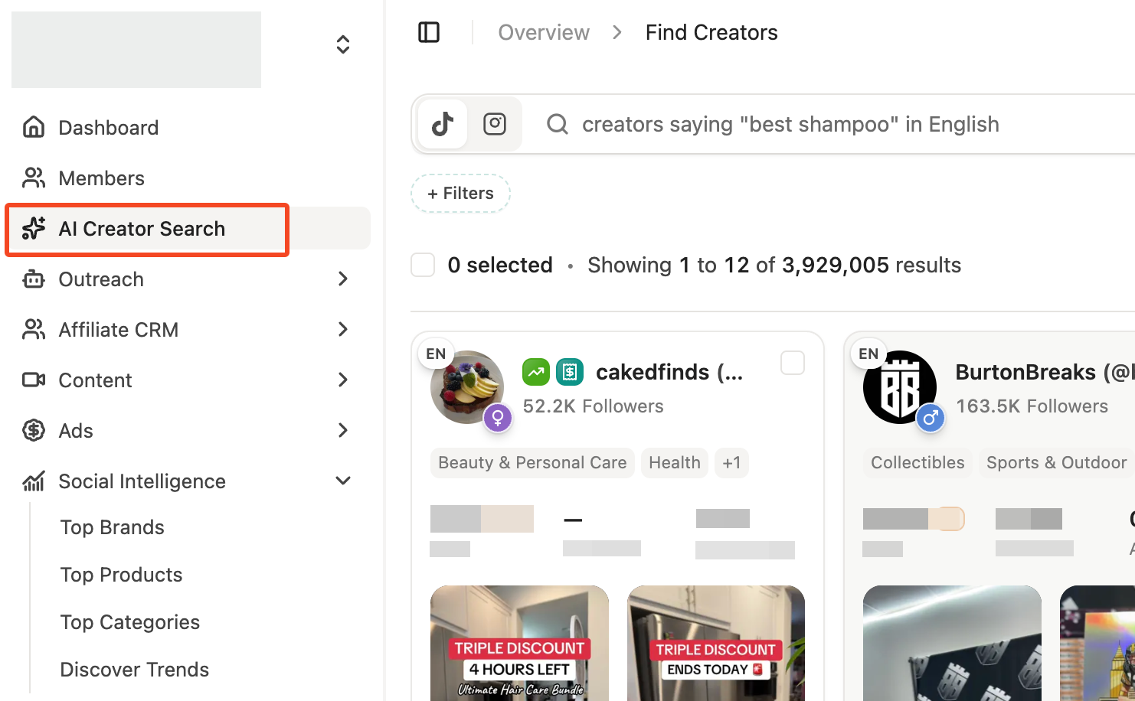Open Top Products under Social Intelligence

point(122,575)
